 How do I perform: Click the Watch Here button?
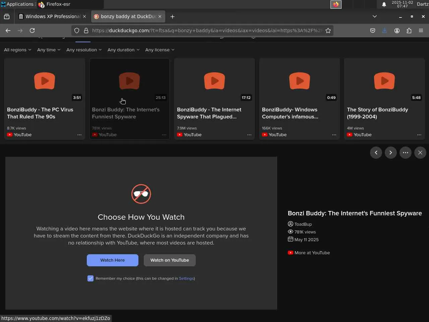pos(113,260)
